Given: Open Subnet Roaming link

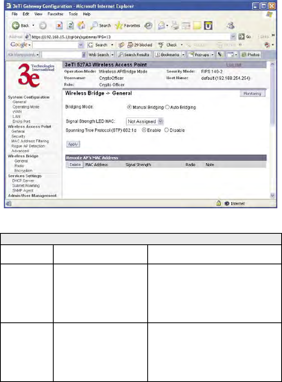Looking at the screenshot, I should point(26,186).
